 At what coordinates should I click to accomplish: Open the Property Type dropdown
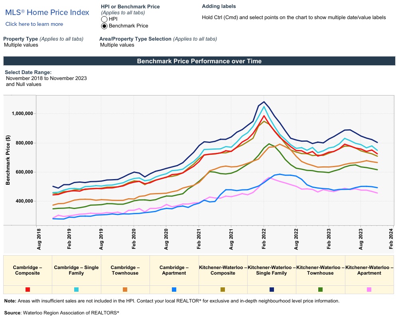coord(21,45)
